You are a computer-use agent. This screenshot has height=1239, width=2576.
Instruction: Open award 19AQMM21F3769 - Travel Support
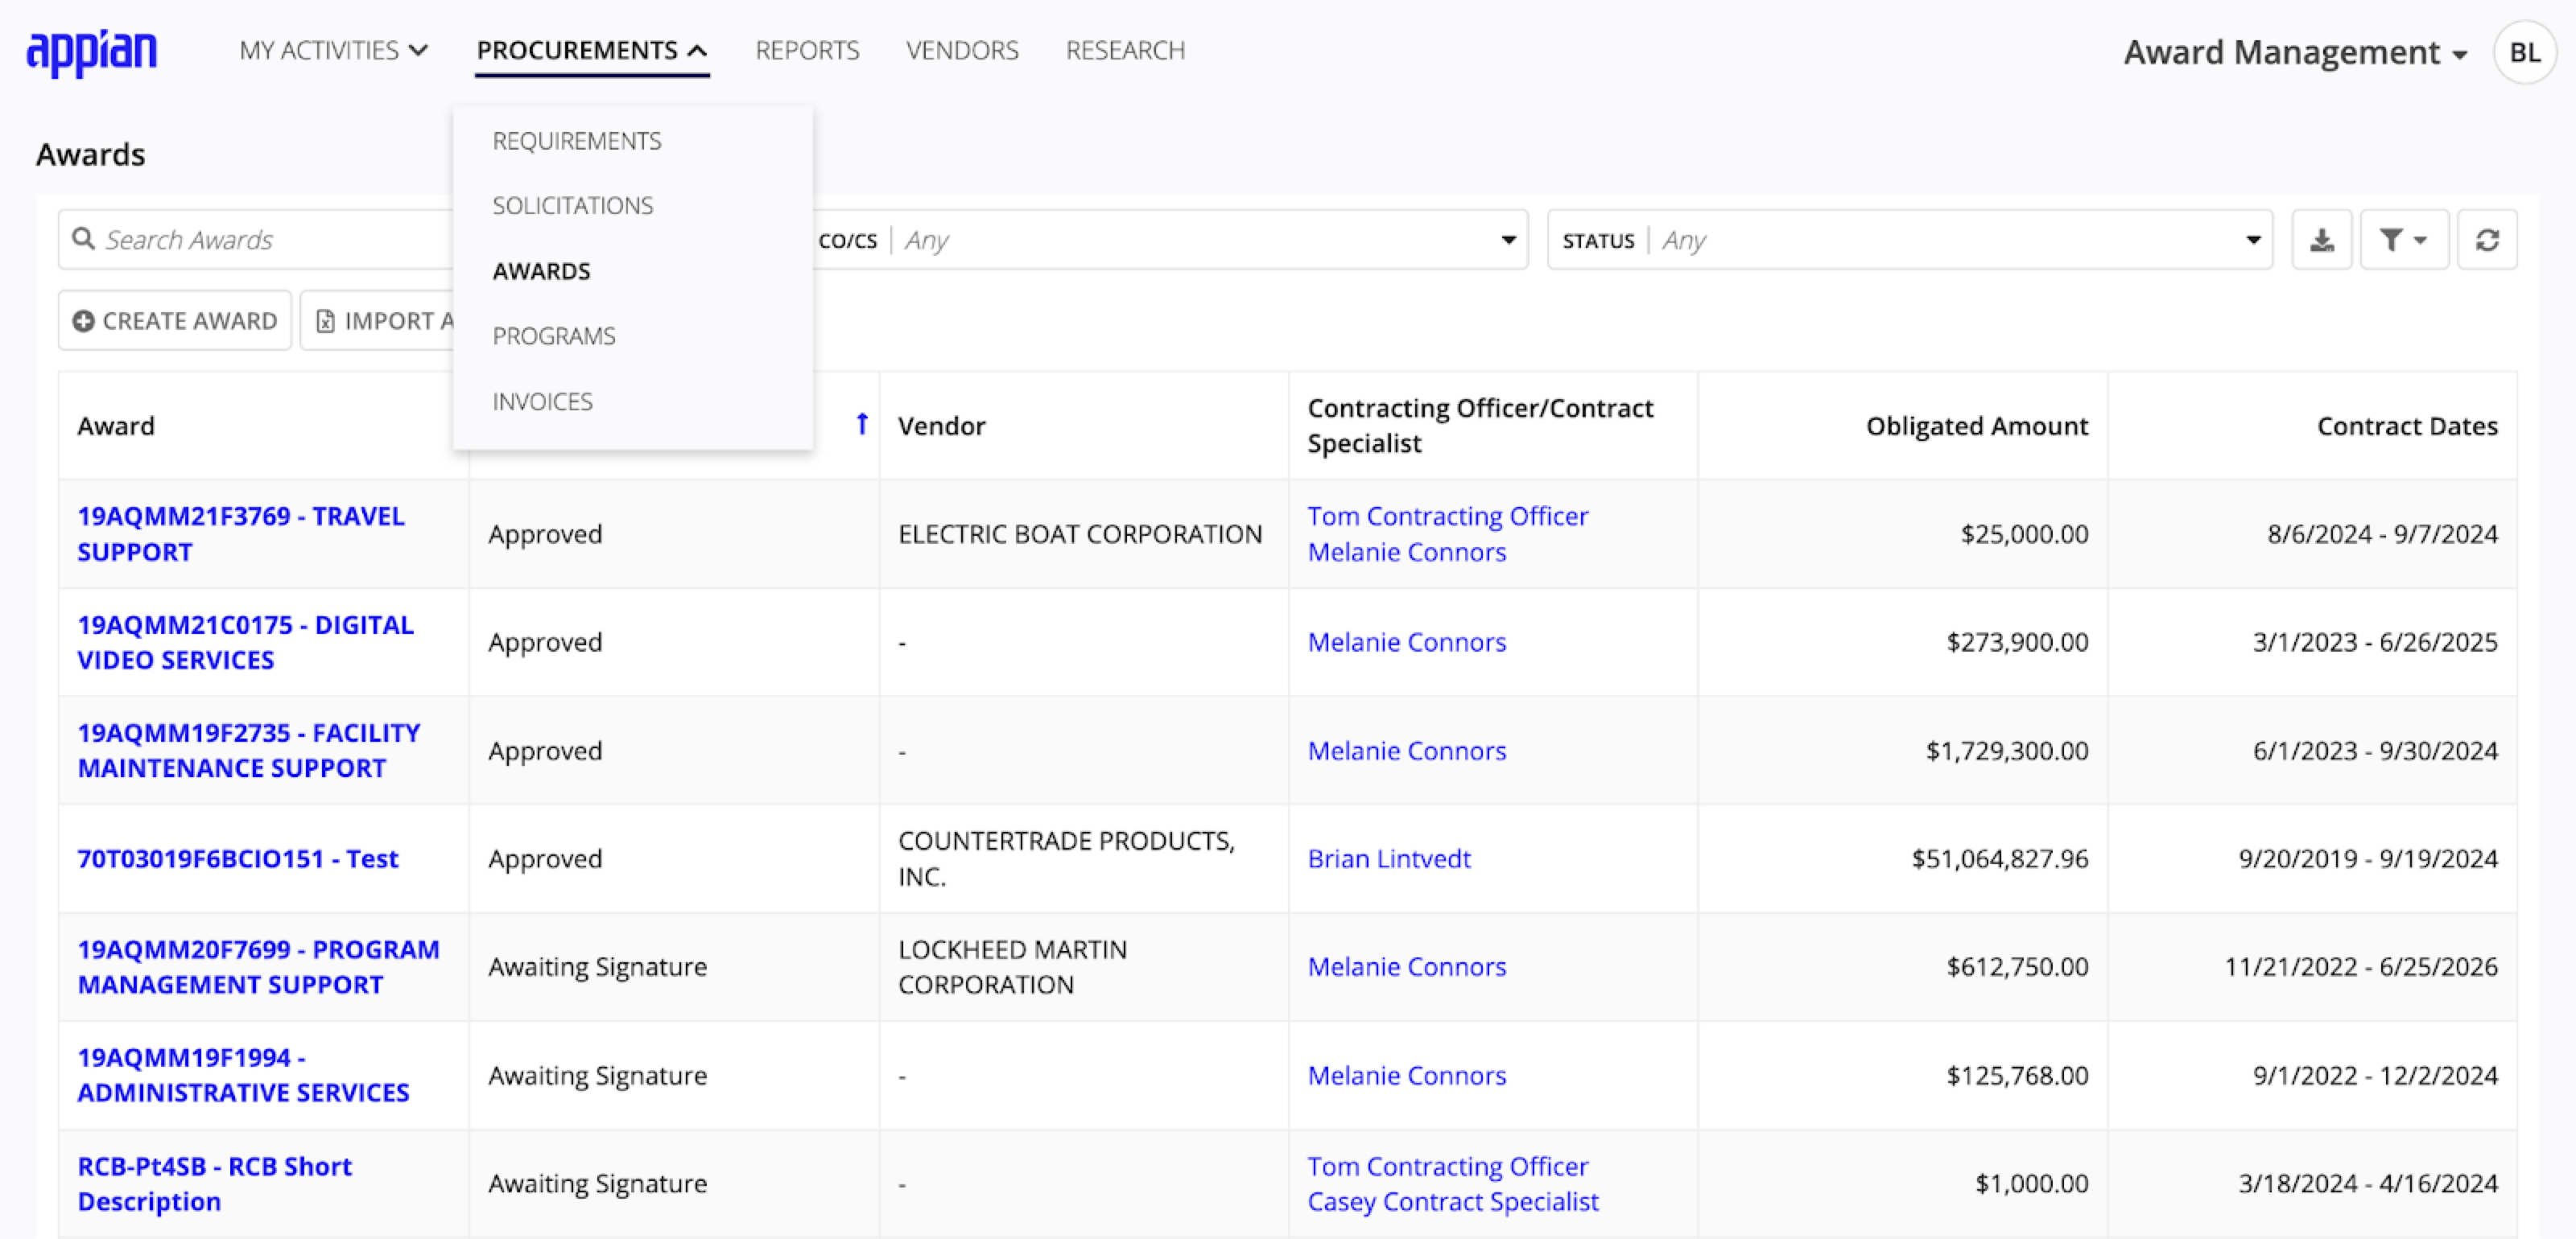[x=241, y=533]
